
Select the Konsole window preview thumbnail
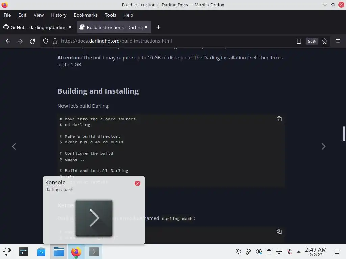(94, 218)
